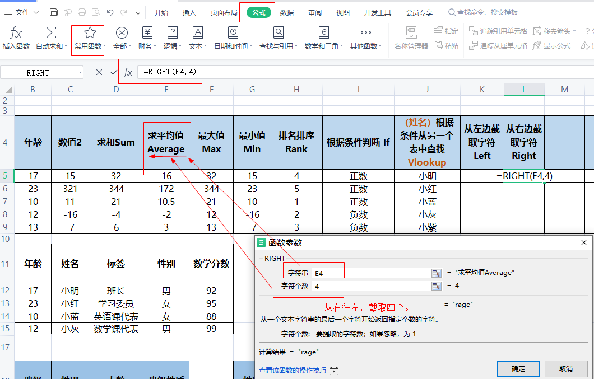Image resolution: width=594 pixels, height=379 pixels.
Task: Click the Paste name (粘贴) button
Action: pyautogui.click(x=446, y=46)
